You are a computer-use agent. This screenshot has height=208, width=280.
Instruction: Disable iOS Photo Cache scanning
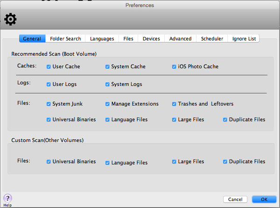coord(174,67)
